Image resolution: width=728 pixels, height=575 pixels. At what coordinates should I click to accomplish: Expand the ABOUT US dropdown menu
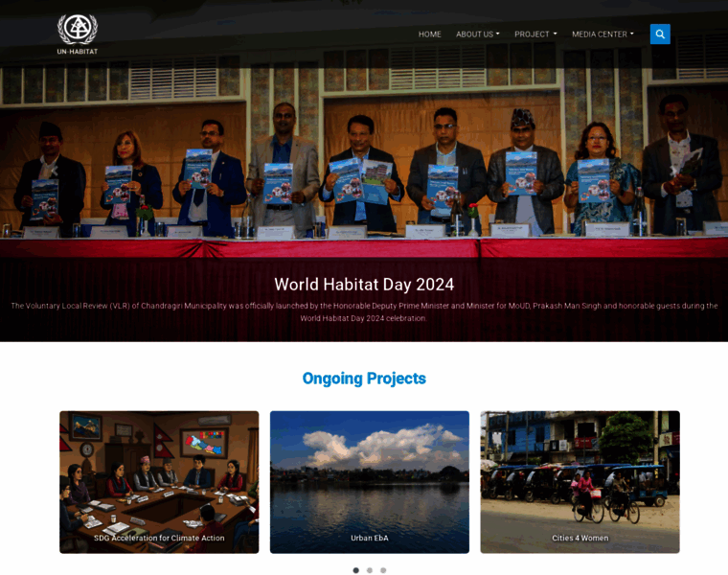click(477, 34)
